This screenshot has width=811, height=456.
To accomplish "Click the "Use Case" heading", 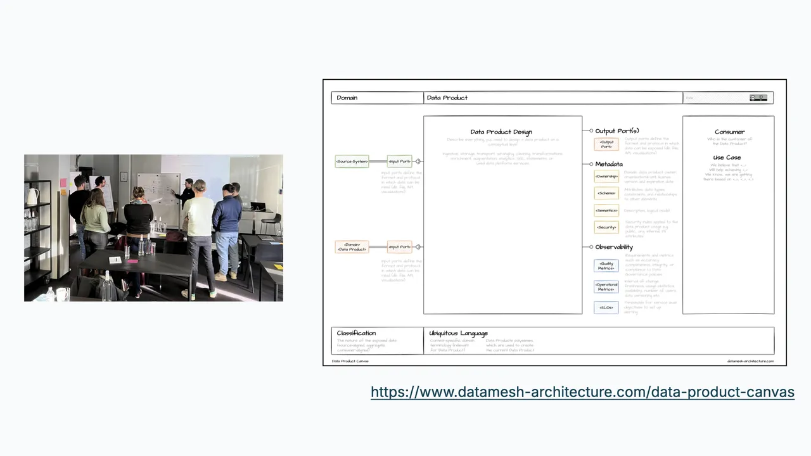I will pos(727,158).
